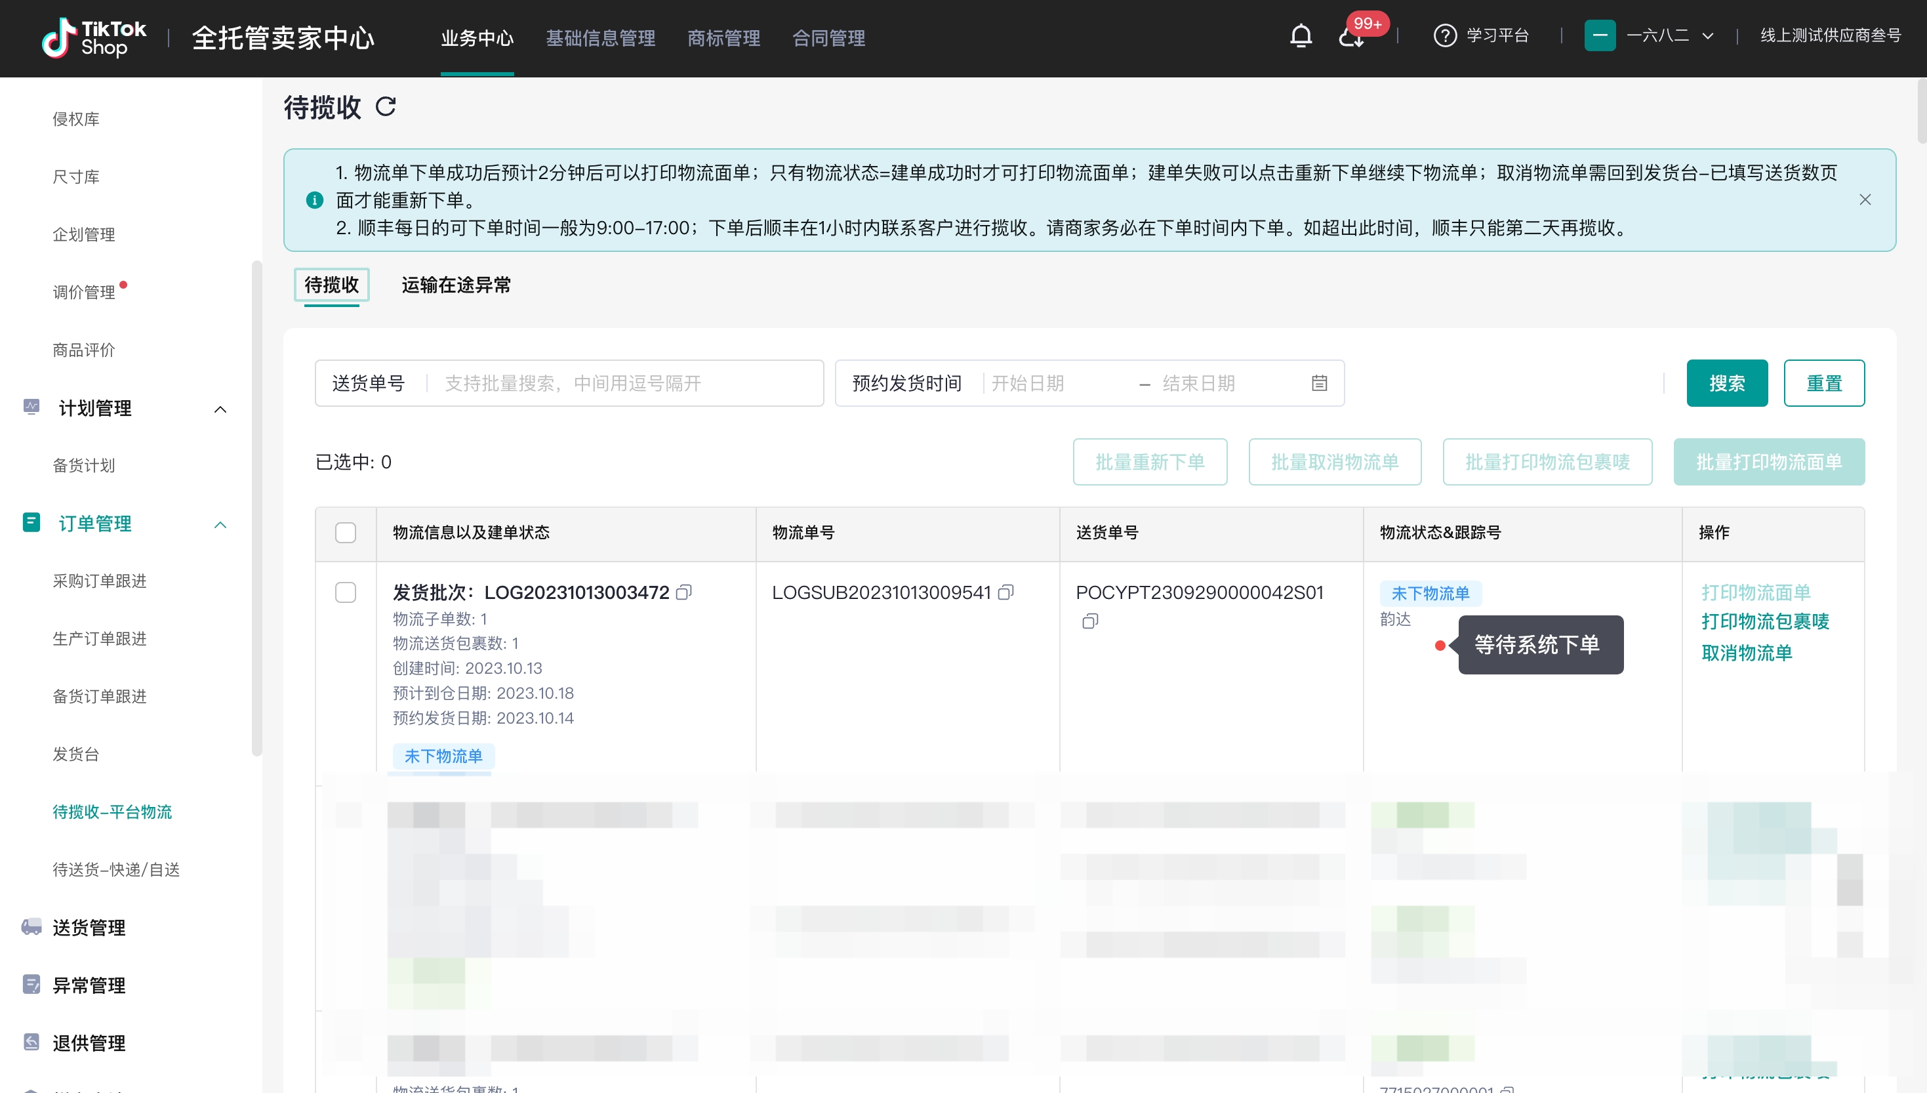This screenshot has width=1927, height=1093.
Task: Click 打印物流面单 link in first row
Action: (x=1756, y=592)
